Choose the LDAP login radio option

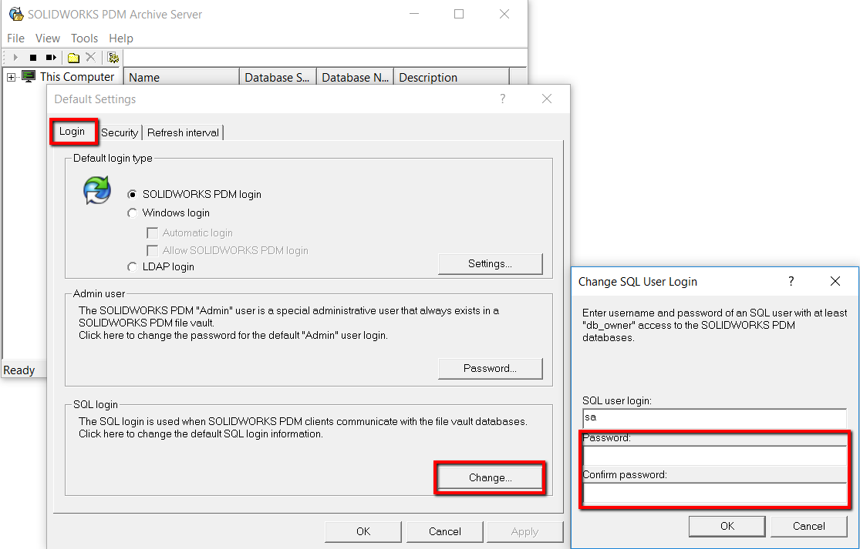[132, 266]
